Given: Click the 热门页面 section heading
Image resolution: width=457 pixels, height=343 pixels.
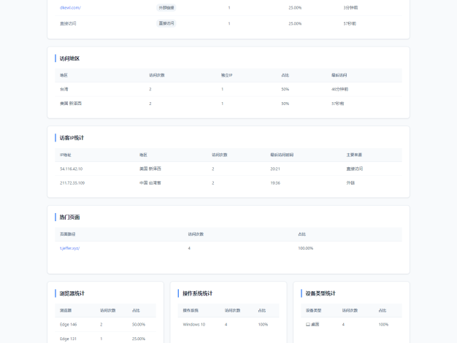Looking at the screenshot, I should [x=69, y=217].
